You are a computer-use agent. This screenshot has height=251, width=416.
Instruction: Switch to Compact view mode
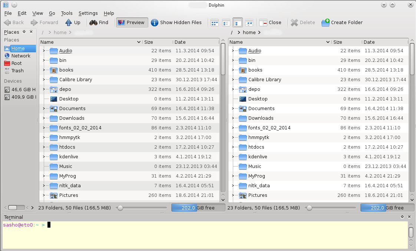[x=226, y=23]
